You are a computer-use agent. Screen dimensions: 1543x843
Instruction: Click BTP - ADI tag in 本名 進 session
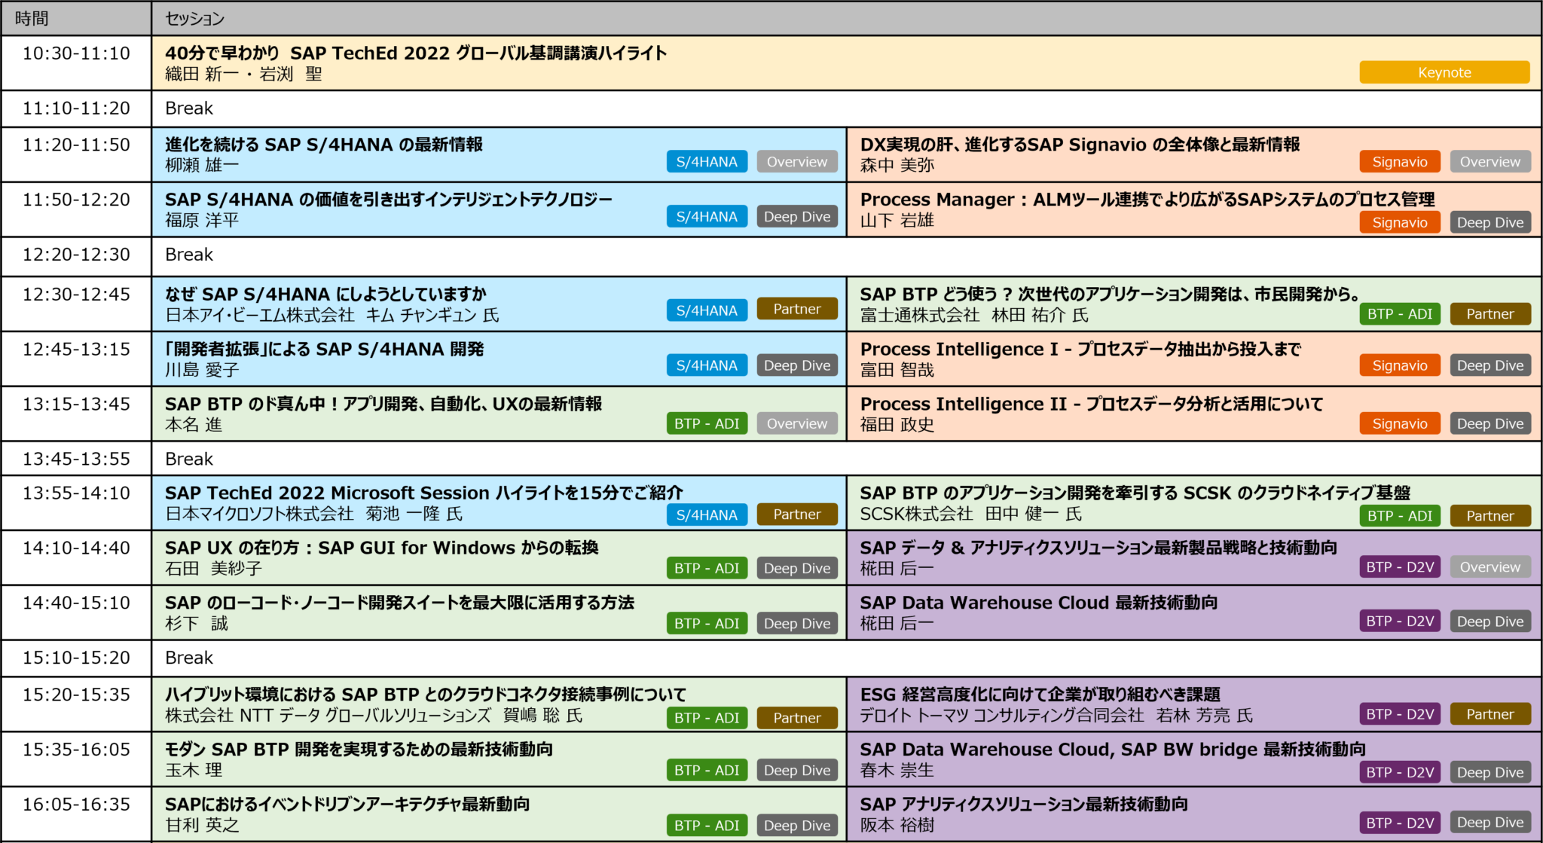pos(707,423)
